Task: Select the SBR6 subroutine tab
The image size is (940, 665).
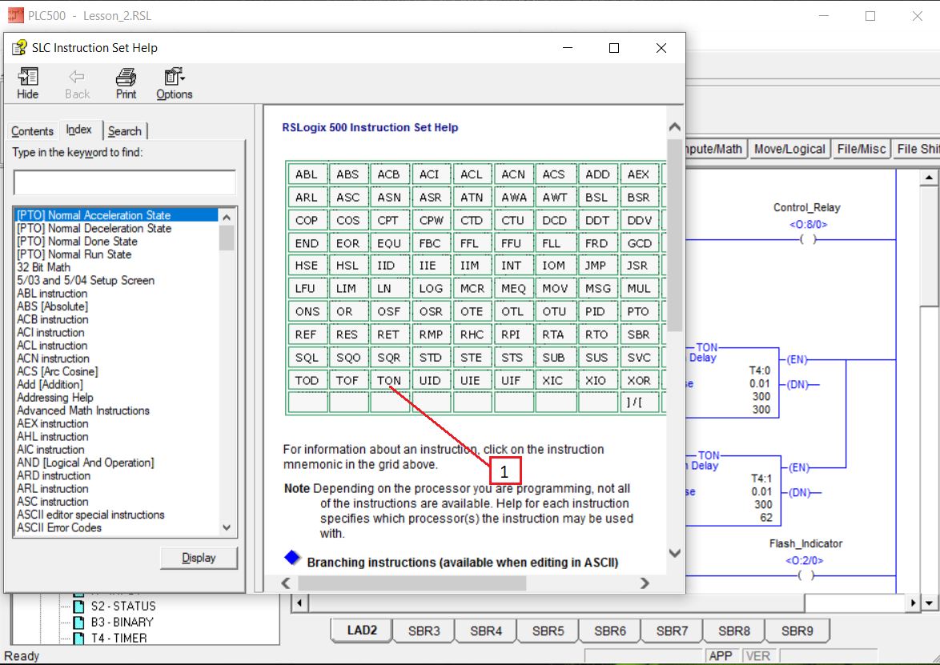Action: click(610, 631)
